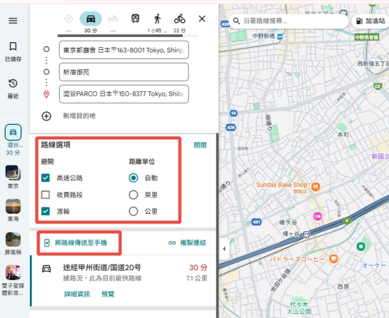This screenshot has height=318, width=389.
Task: Collapse route options via 關閉
Action: (200, 145)
